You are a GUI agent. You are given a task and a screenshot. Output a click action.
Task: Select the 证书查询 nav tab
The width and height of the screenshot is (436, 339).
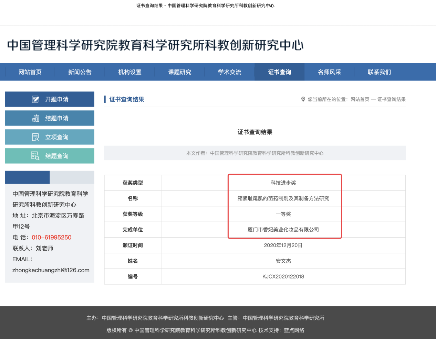click(280, 72)
